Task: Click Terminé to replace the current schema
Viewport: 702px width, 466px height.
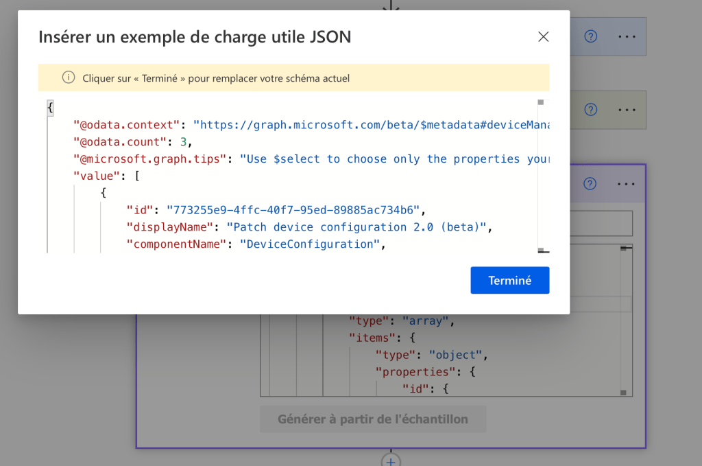Action: coord(509,280)
